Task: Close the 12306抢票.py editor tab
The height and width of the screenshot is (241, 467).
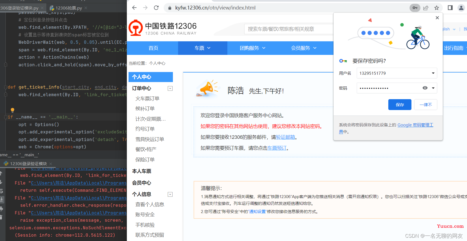Action: tap(86, 8)
